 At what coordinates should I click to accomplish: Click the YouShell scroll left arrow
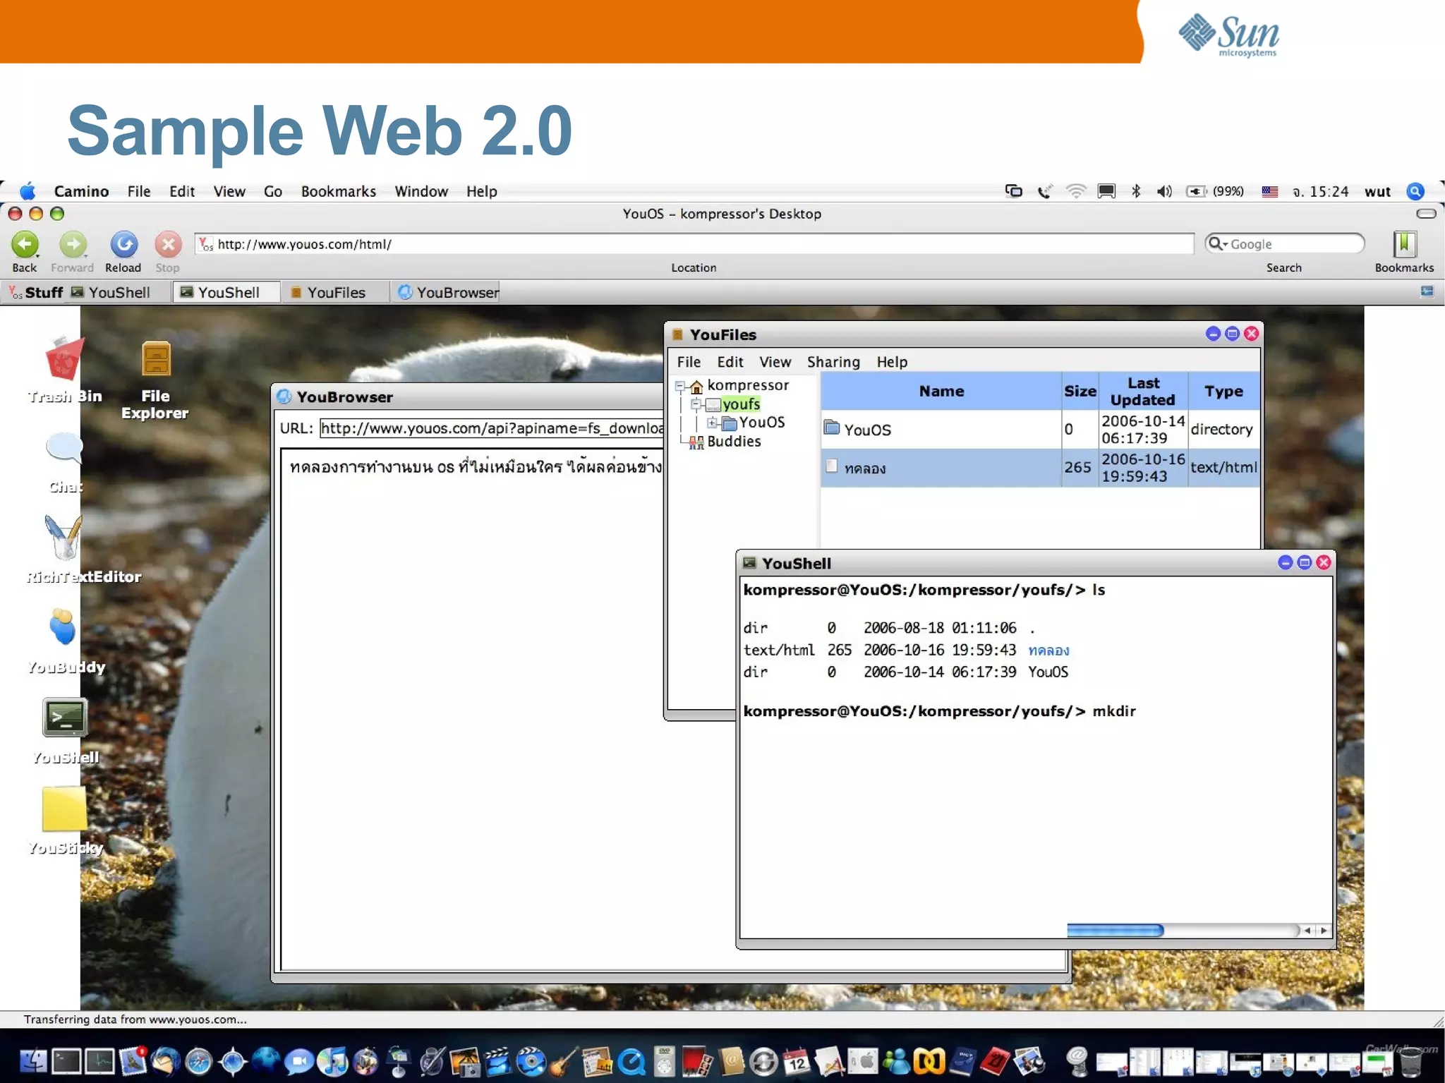pos(1307,931)
